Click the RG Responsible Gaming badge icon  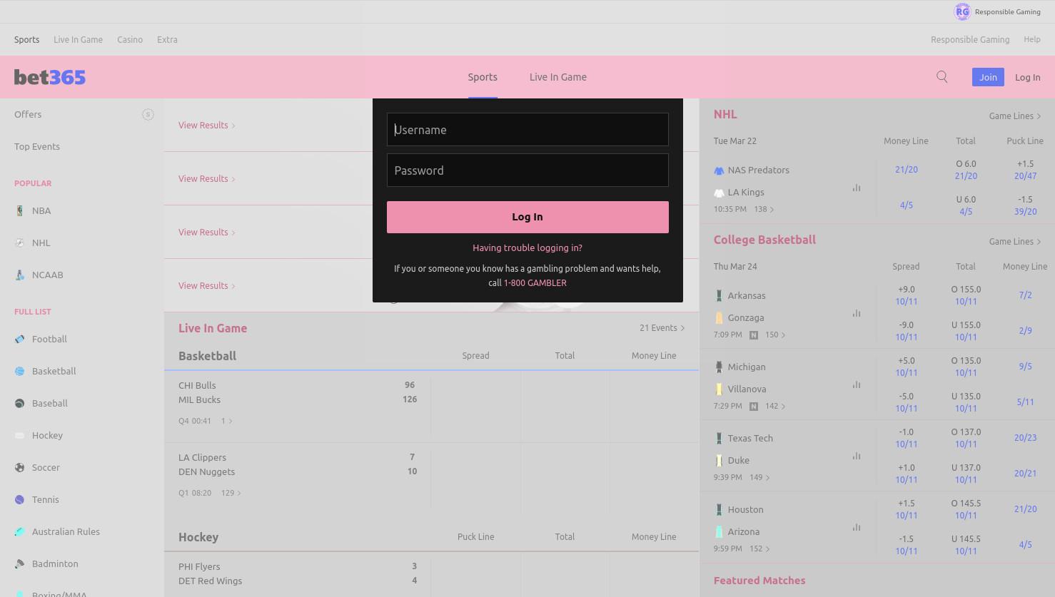(x=962, y=11)
